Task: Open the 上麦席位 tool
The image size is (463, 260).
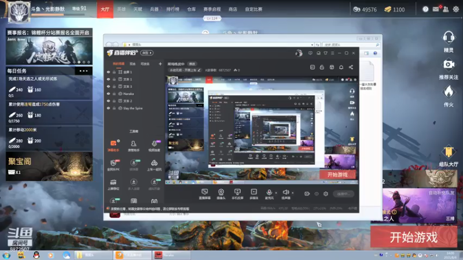Action: (113, 184)
